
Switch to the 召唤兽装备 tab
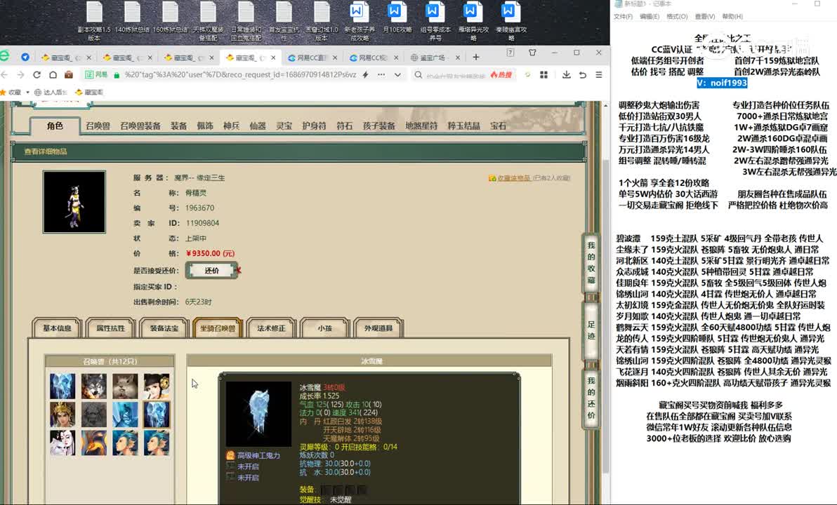[140, 126]
